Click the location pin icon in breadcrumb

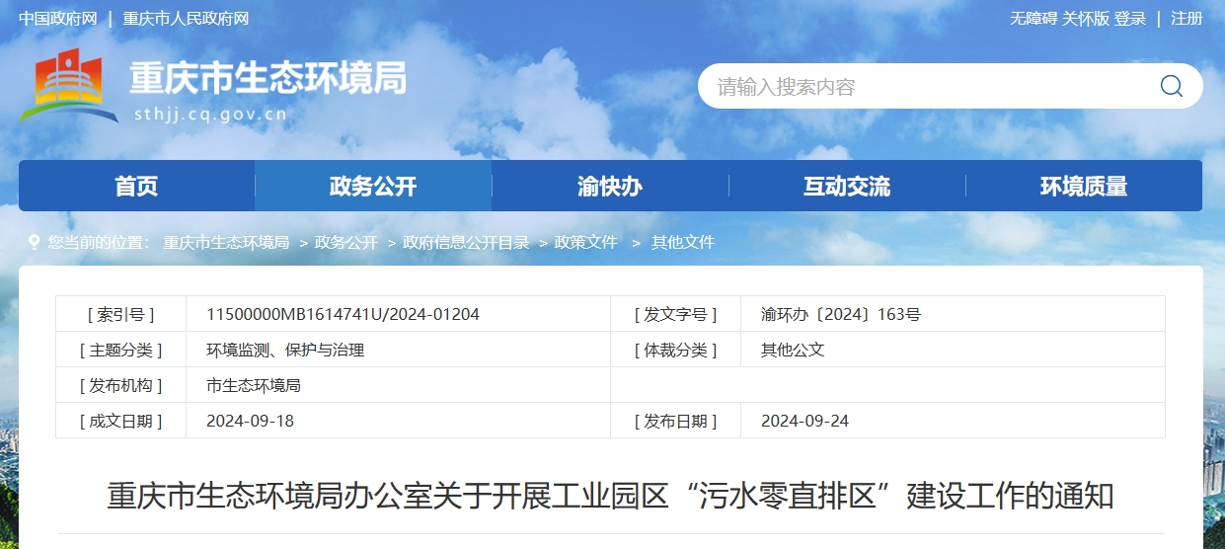pyautogui.click(x=35, y=242)
